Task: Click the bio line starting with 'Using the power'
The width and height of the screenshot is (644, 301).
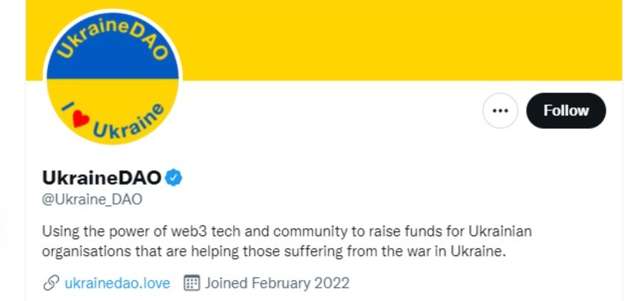Action: [287, 231]
